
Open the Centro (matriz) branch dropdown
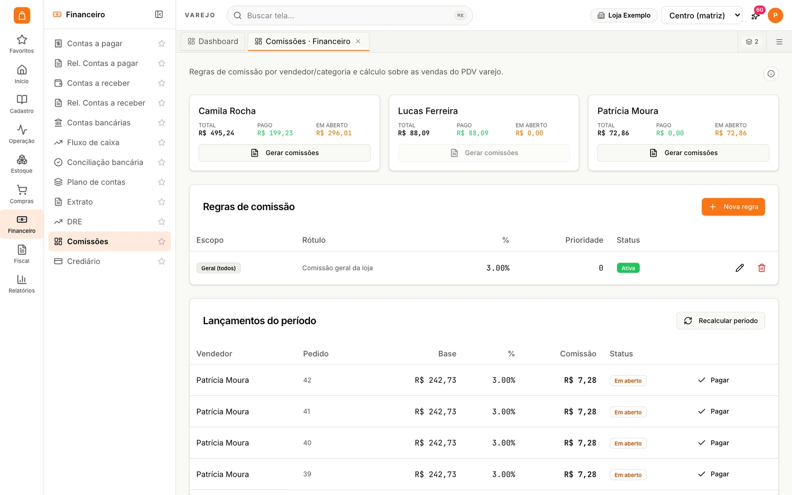701,15
